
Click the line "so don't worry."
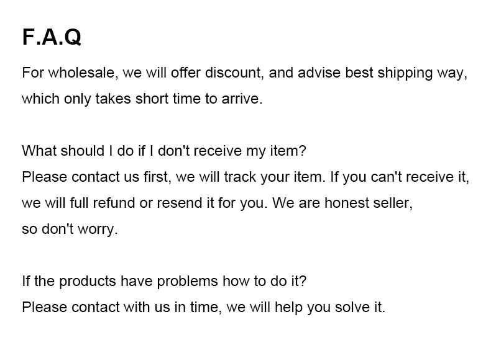pos(70,229)
